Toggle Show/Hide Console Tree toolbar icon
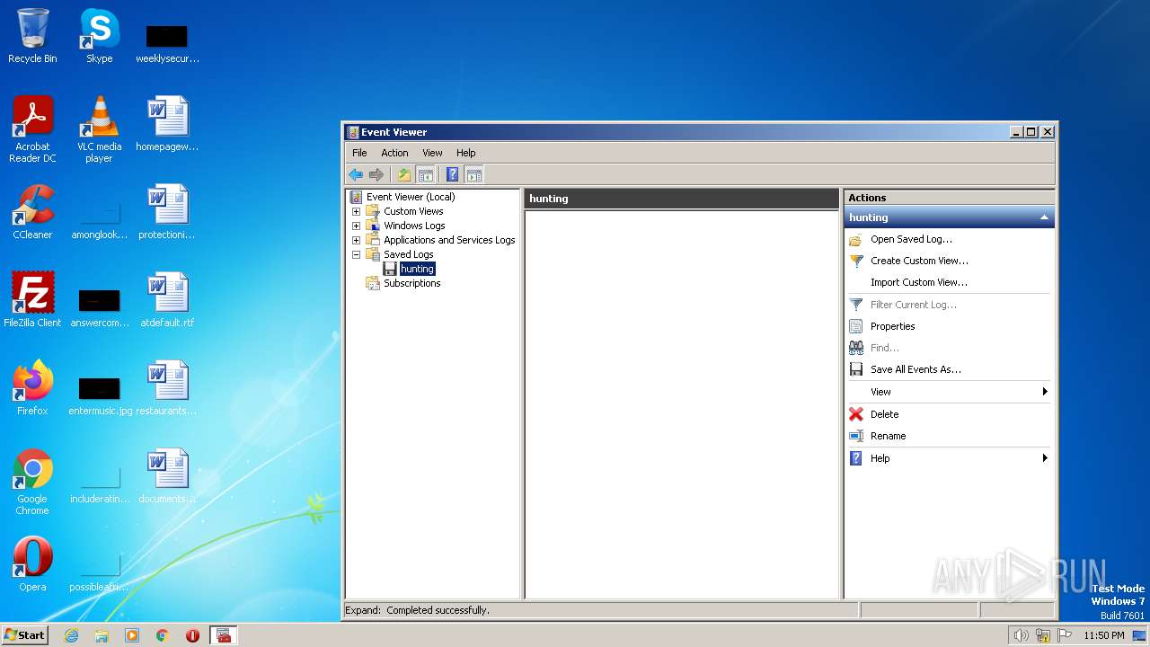Image resolution: width=1150 pixels, height=647 pixels. 426,174
